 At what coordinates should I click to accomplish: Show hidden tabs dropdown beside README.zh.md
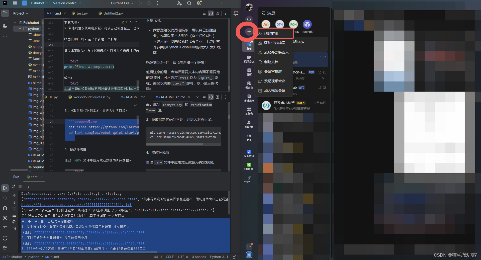click(198, 97)
